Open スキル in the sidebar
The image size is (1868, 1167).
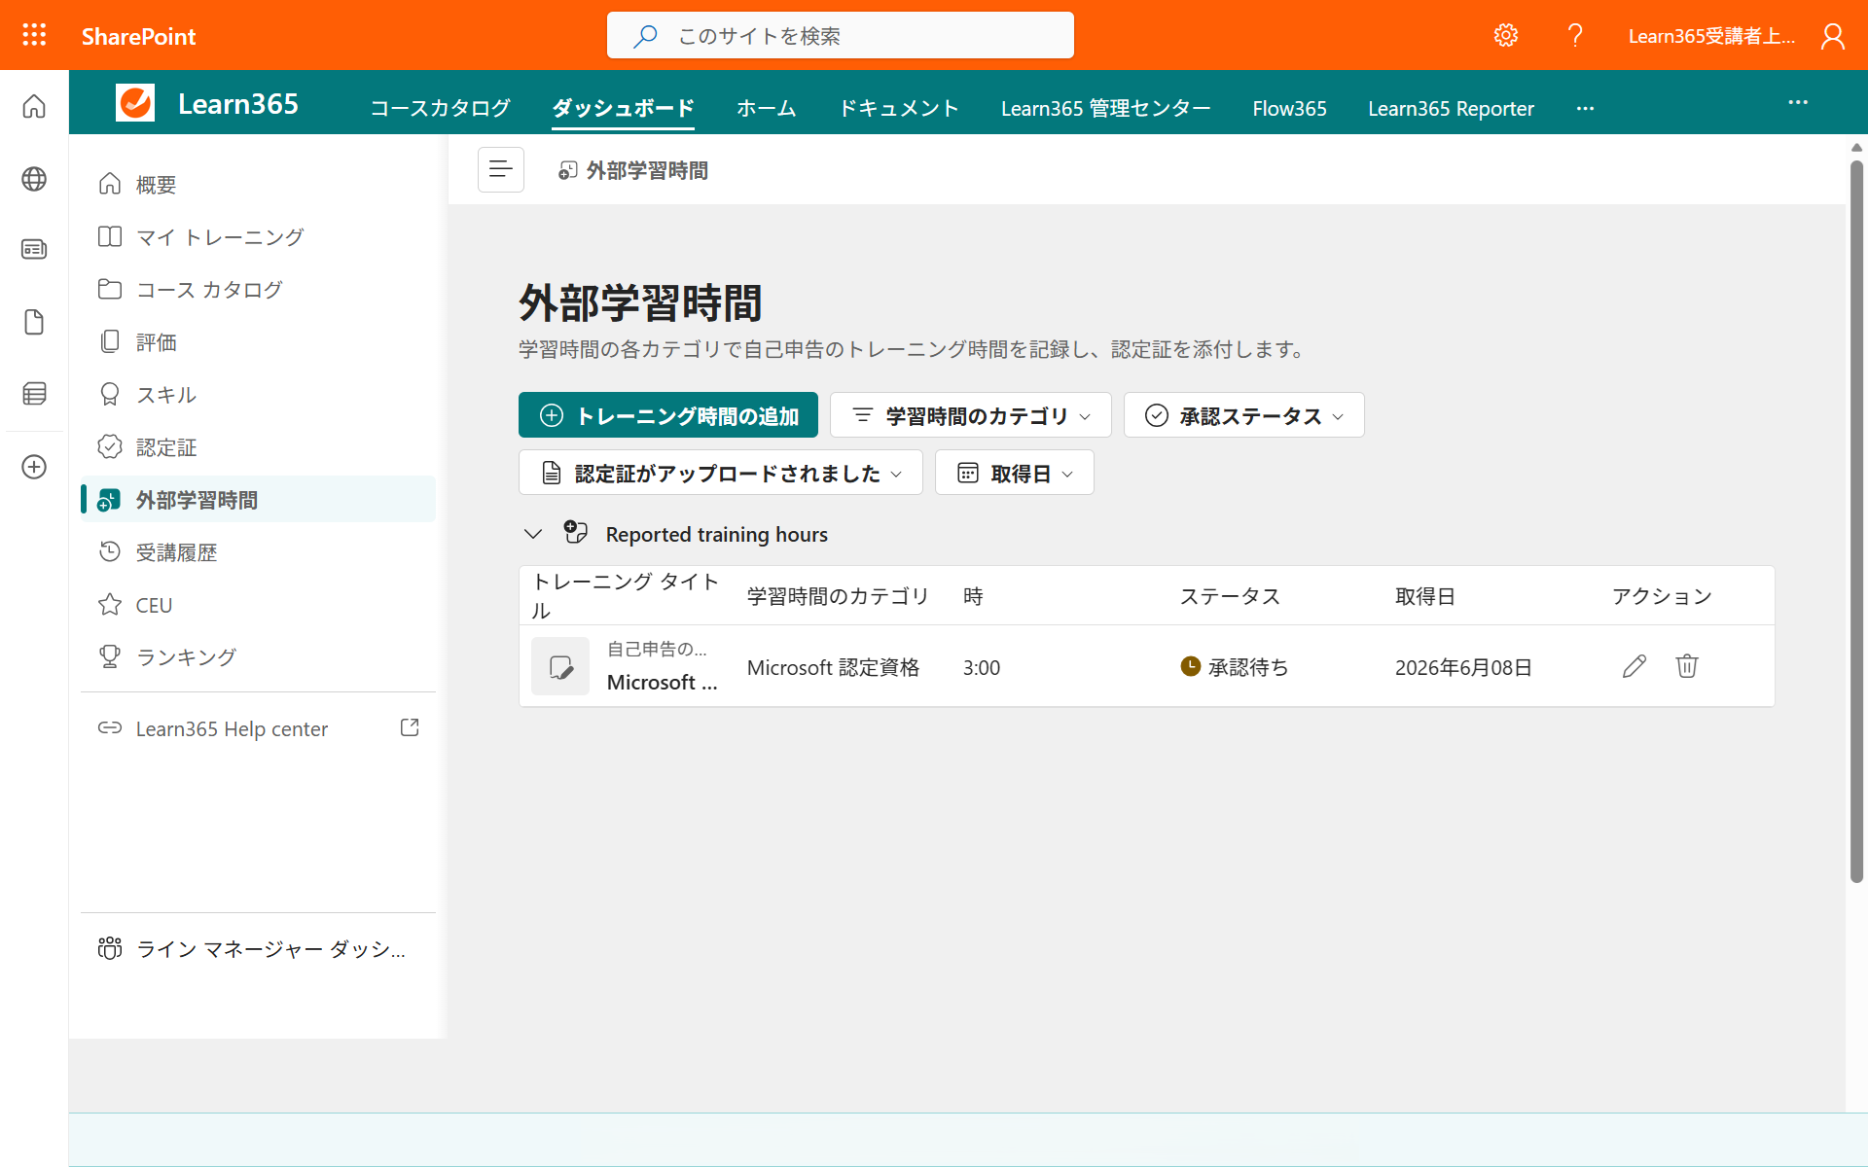(x=258, y=394)
